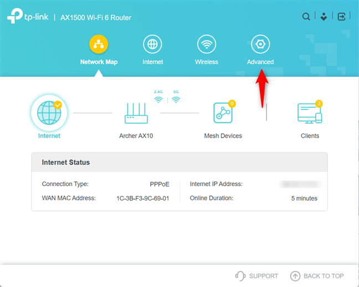Click the BACK TO TOP link text
359x287 pixels.
[x=324, y=276]
